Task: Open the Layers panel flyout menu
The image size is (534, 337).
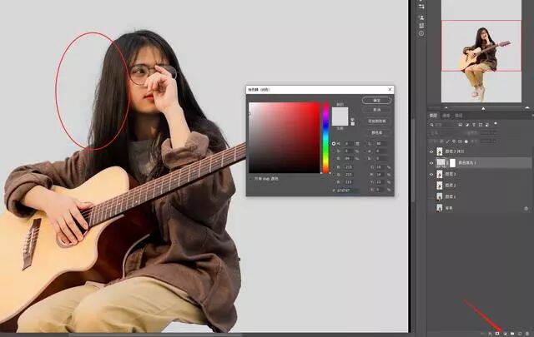Action: (531, 116)
